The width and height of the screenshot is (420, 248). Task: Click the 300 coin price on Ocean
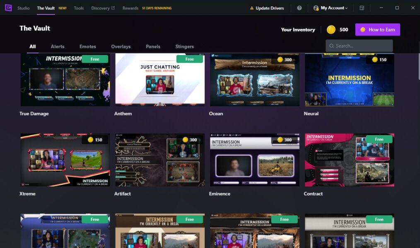click(x=285, y=60)
